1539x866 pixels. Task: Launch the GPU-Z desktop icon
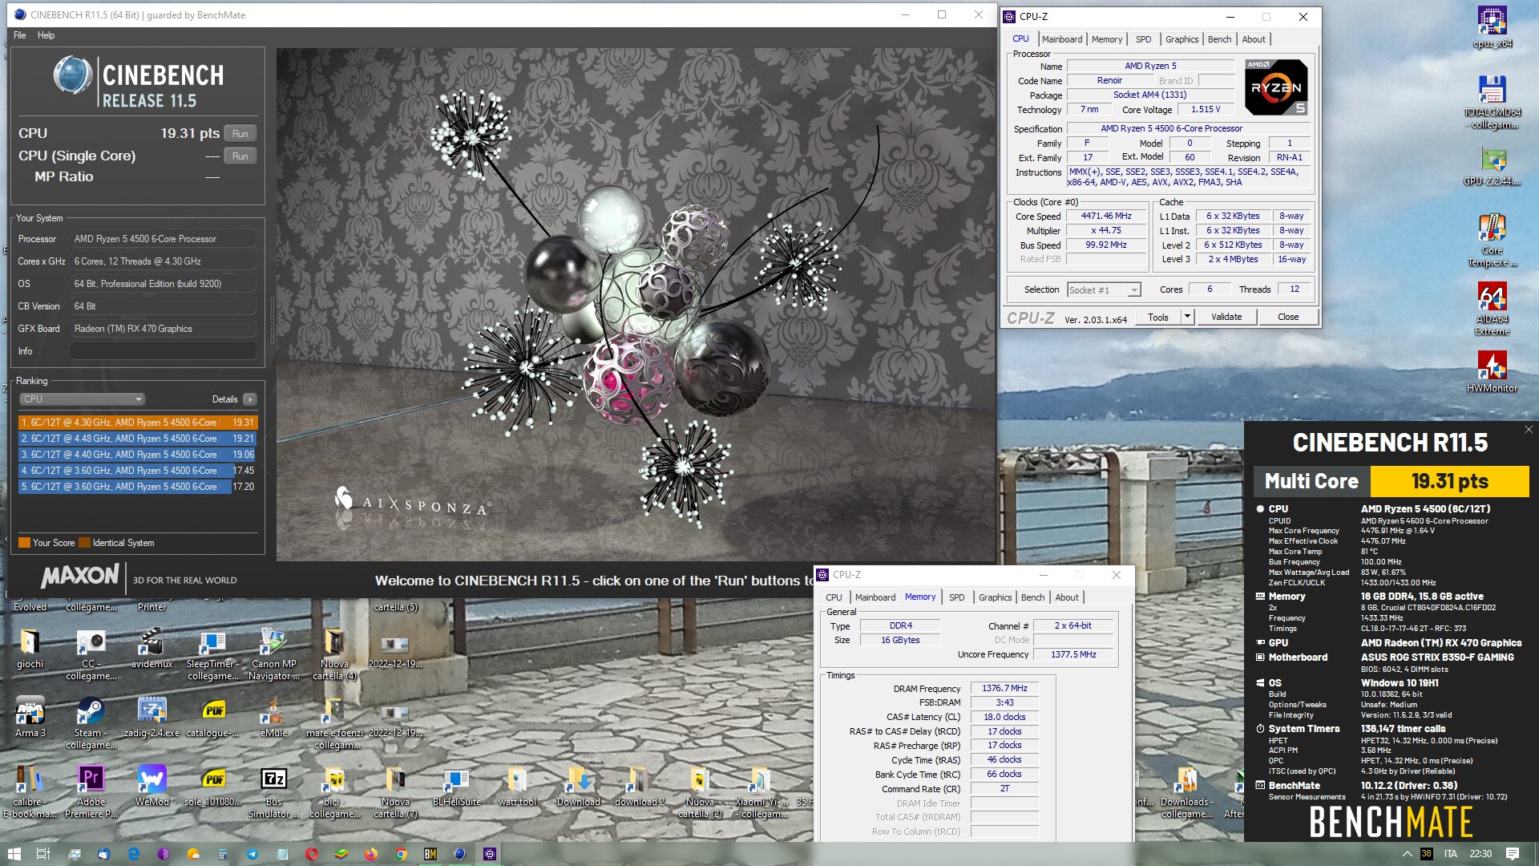[x=1492, y=167]
